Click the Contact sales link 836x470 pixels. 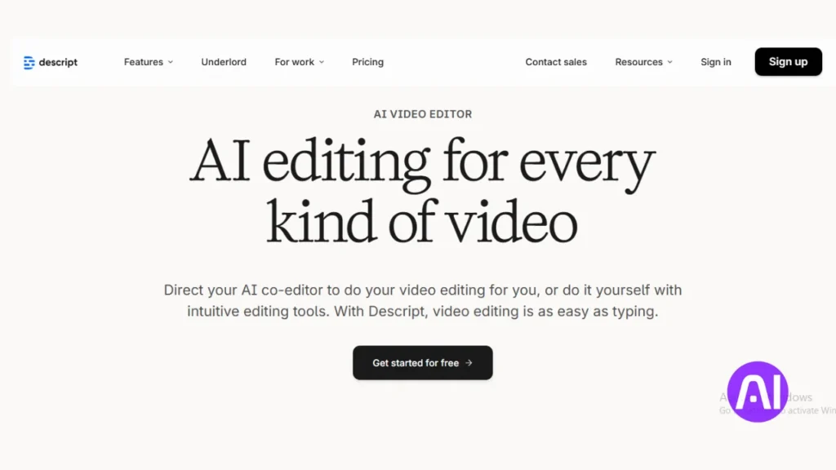pyautogui.click(x=556, y=62)
